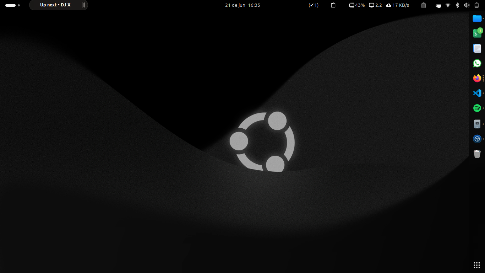
Task: Click the CPU usage 43% indicator
Action: pos(357,5)
